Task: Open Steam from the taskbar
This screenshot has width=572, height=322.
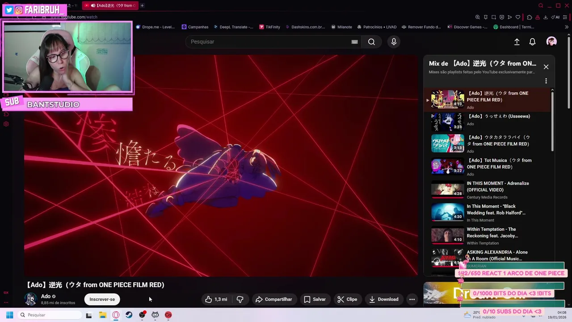Action: tap(129, 315)
